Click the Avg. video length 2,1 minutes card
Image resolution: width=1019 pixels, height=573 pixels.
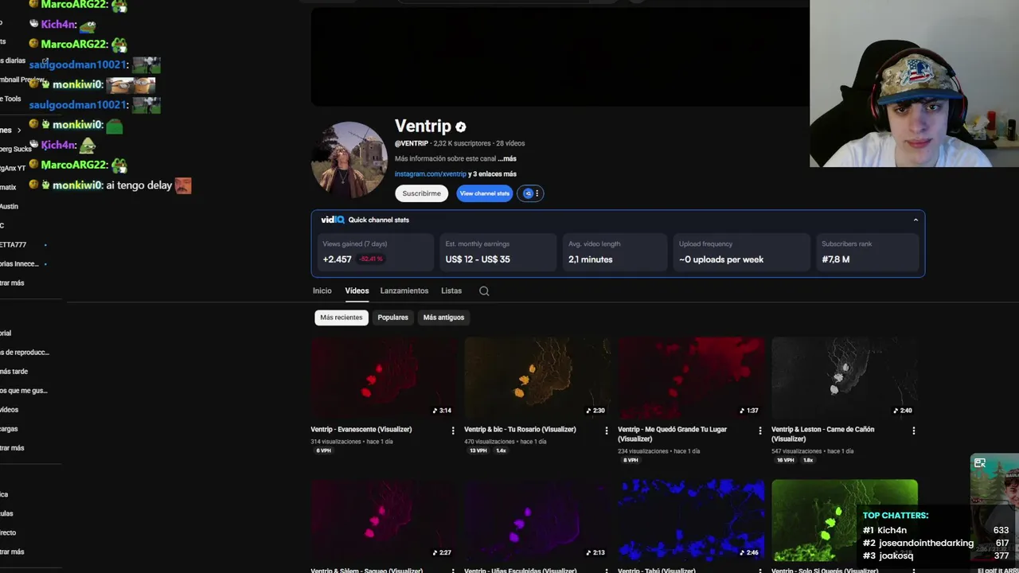pos(615,252)
